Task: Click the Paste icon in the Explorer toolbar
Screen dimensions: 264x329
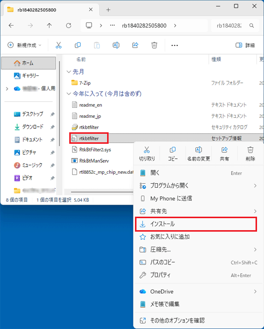Action: pyautogui.click(x=97, y=45)
